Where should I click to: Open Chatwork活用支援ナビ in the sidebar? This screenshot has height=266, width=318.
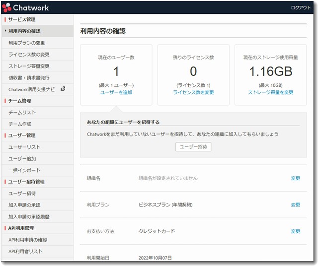point(38,89)
